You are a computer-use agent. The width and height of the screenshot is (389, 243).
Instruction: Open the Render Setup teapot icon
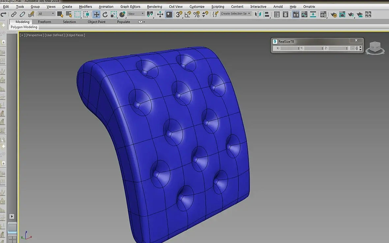coord(334,14)
